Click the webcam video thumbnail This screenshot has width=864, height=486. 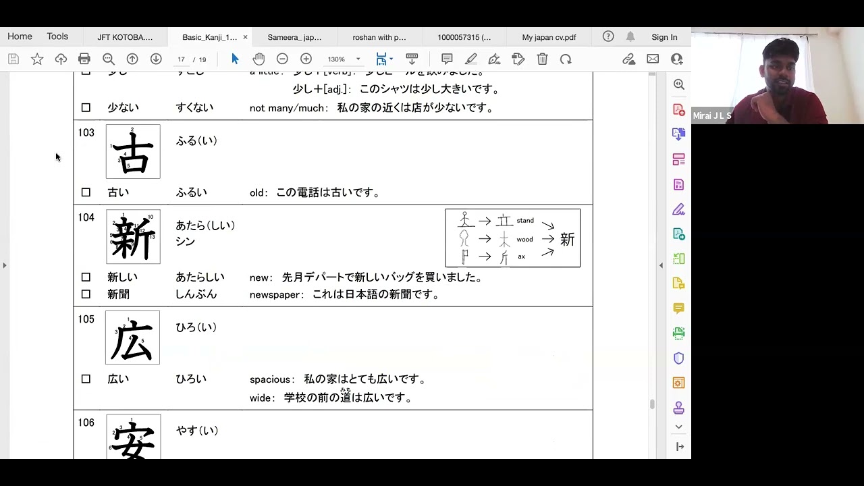click(778, 76)
